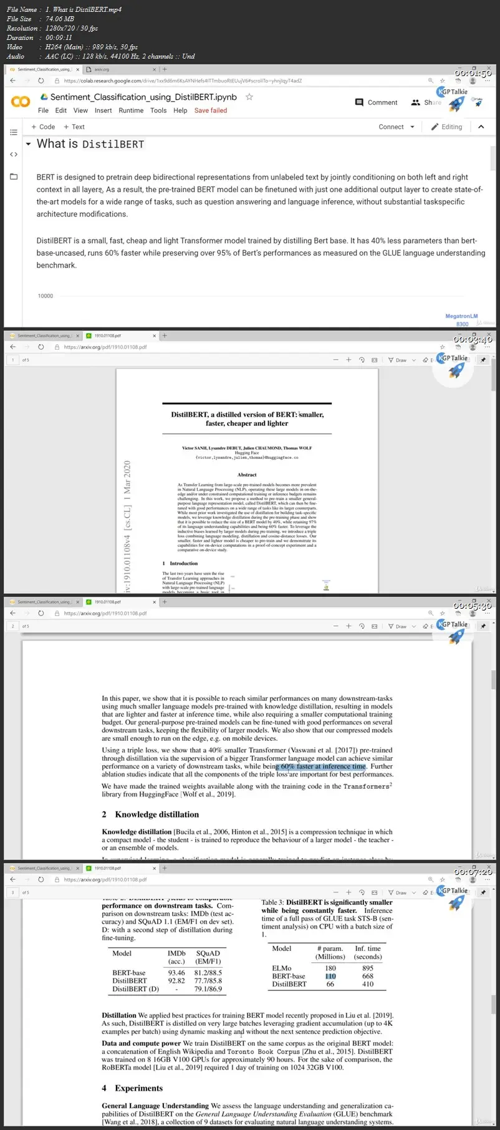Zoom out PDF in the 00:05:30 frame

[336, 626]
